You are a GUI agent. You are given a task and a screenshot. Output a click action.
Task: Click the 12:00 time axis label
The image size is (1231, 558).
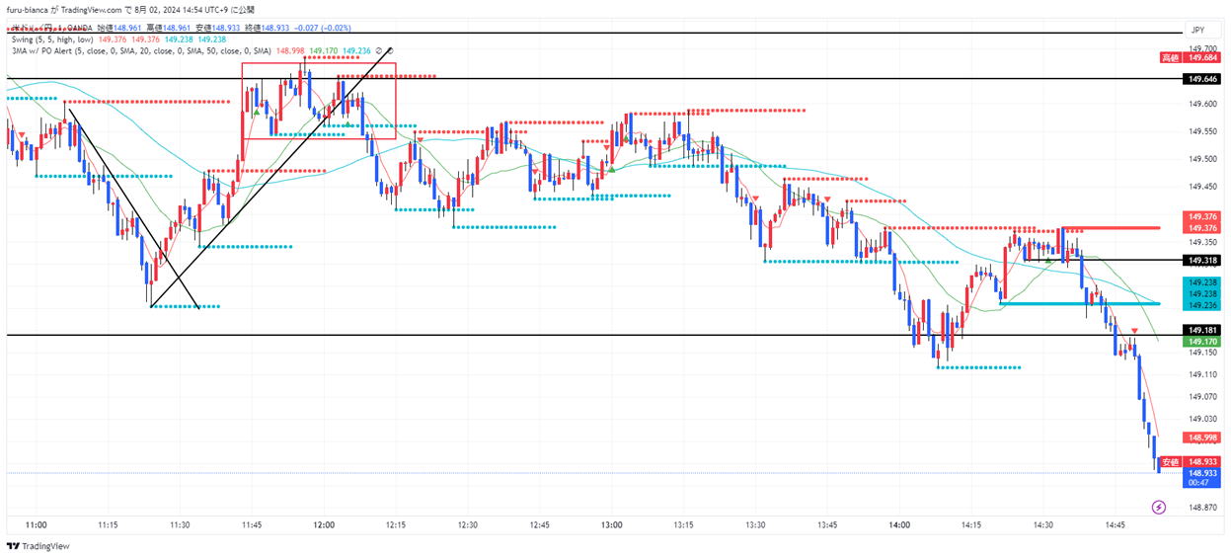(324, 525)
